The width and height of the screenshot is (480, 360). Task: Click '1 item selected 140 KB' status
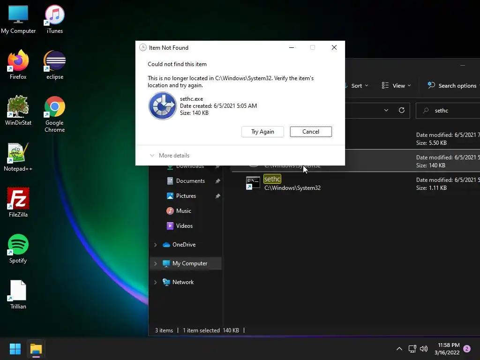click(210, 330)
